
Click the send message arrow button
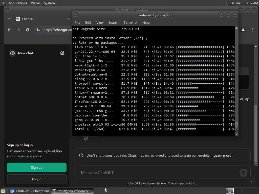[x=243, y=173]
